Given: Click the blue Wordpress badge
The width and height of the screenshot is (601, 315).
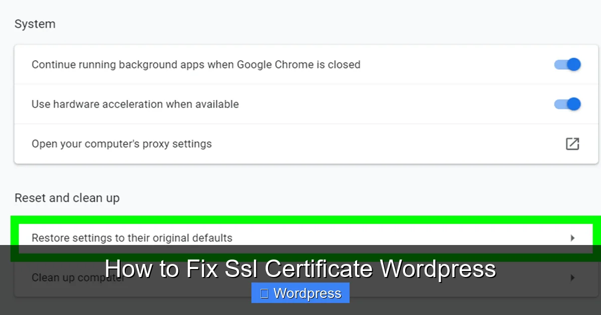Looking at the screenshot, I should click(300, 293).
